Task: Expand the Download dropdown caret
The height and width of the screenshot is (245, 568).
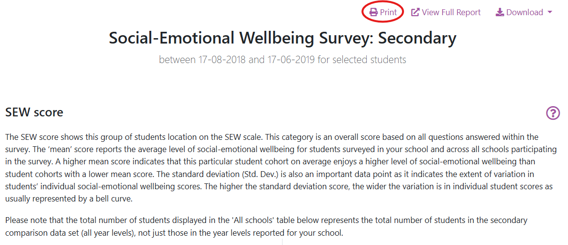Action: [x=550, y=13]
